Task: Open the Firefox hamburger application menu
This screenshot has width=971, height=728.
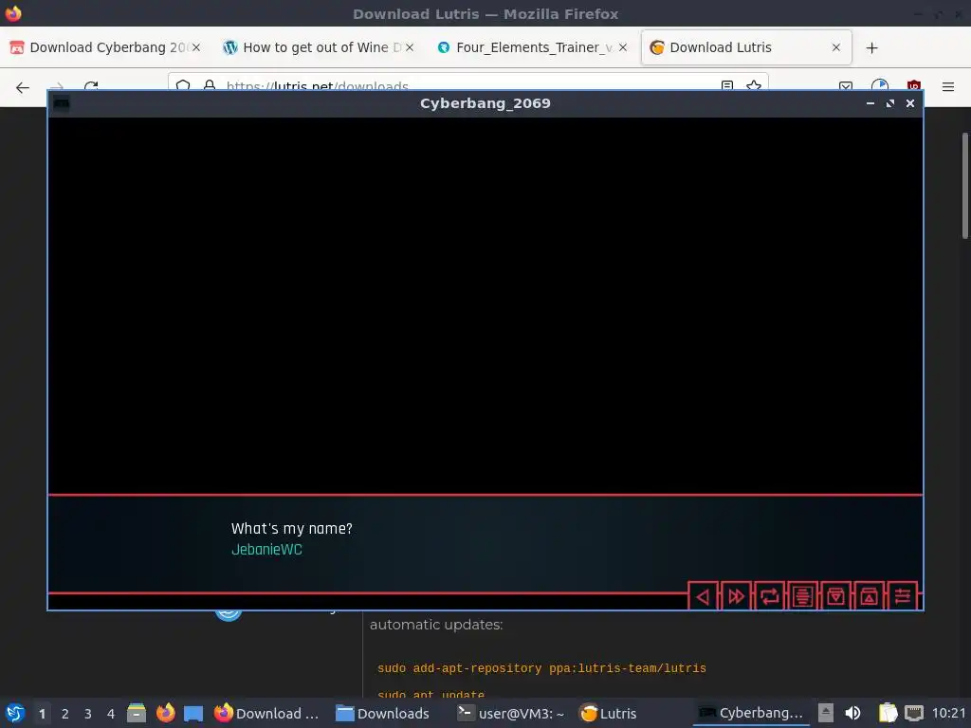Action: (x=948, y=87)
